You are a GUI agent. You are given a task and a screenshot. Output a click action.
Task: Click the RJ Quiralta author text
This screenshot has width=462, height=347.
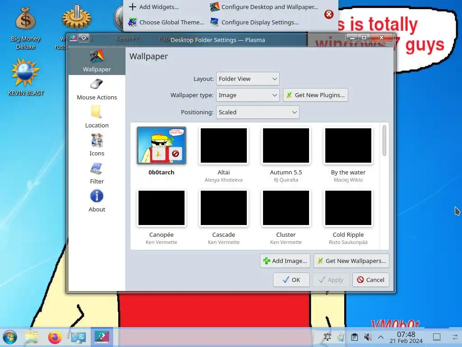pyautogui.click(x=286, y=180)
